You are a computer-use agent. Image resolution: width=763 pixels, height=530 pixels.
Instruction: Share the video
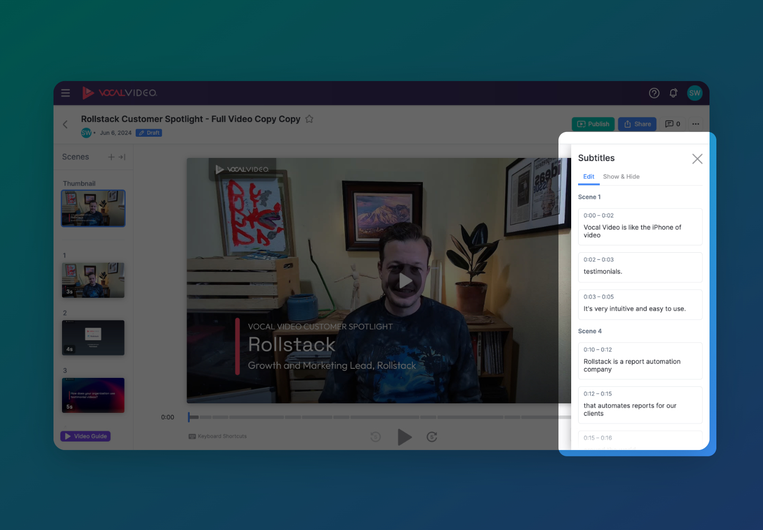point(637,124)
